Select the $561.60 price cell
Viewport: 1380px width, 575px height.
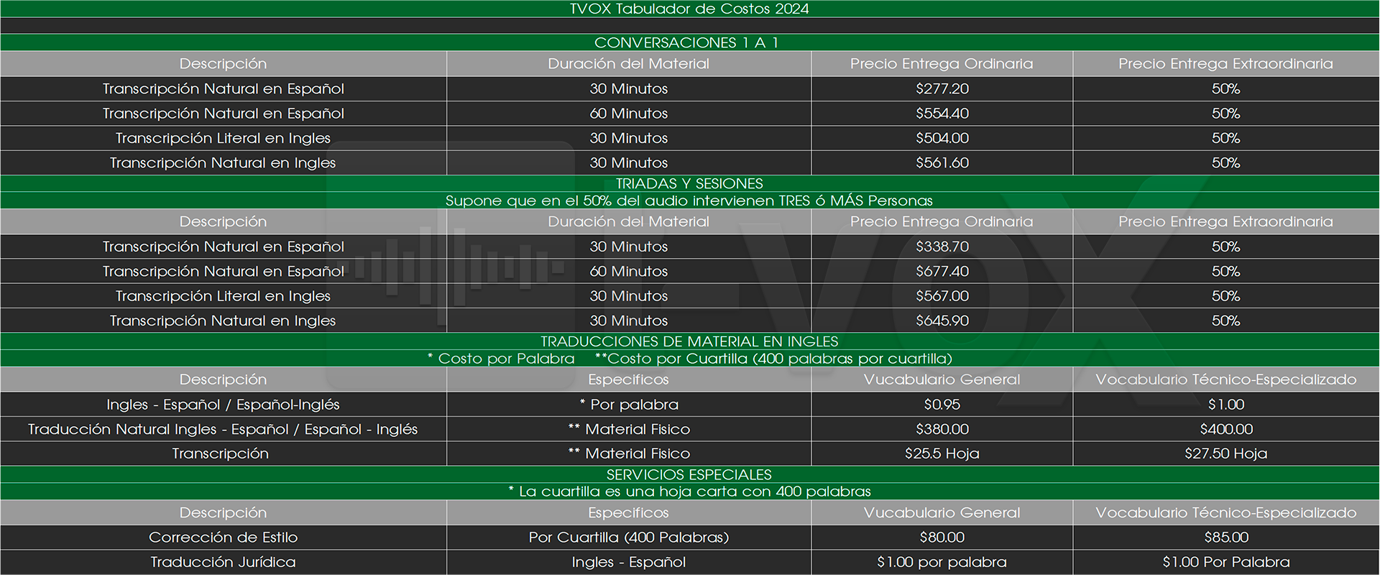click(942, 163)
